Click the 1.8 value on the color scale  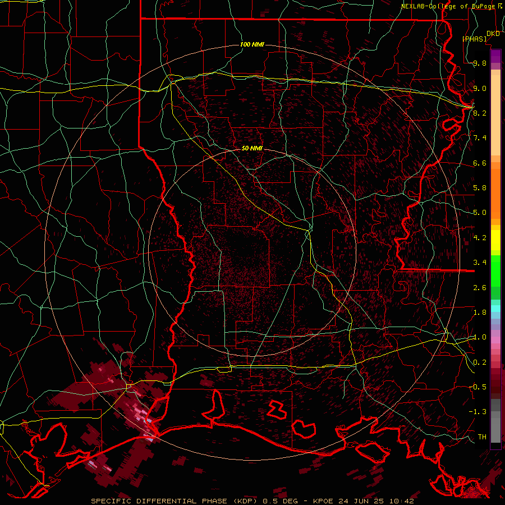click(480, 312)
